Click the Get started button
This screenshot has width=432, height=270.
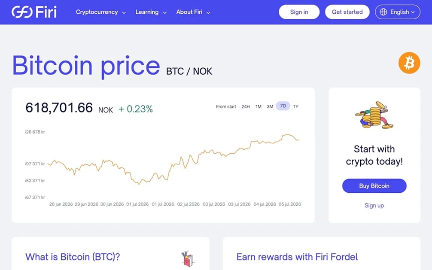point(347,12)
